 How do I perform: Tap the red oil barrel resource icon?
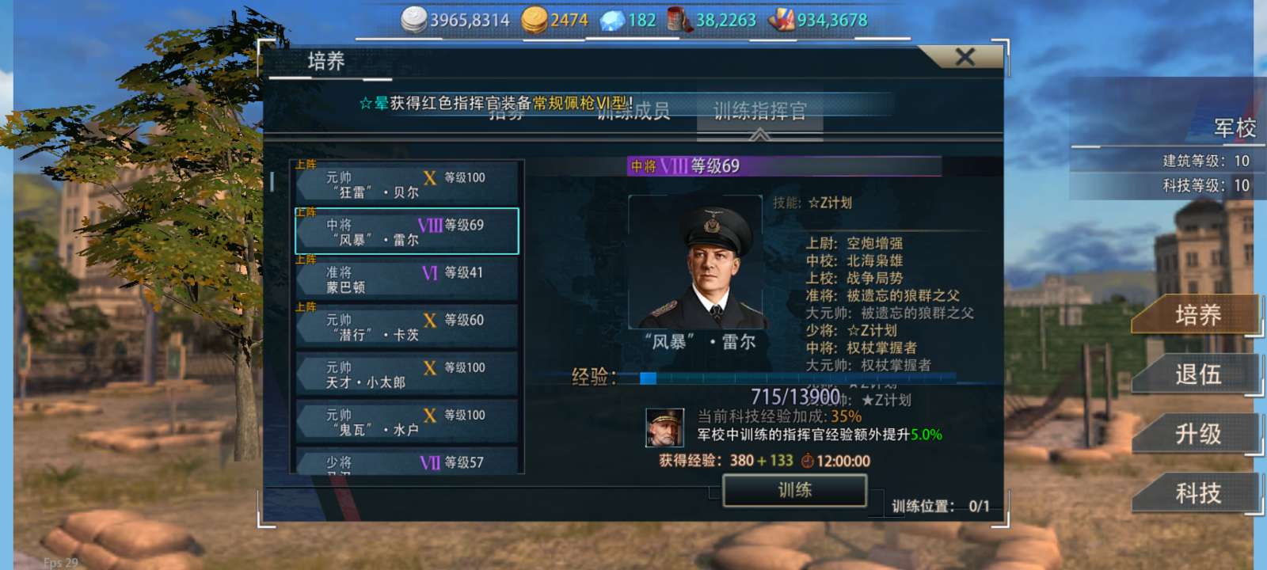coord(679,20)
